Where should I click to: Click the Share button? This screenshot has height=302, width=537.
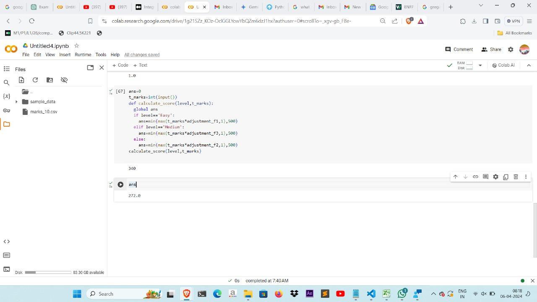pos(491,49)
